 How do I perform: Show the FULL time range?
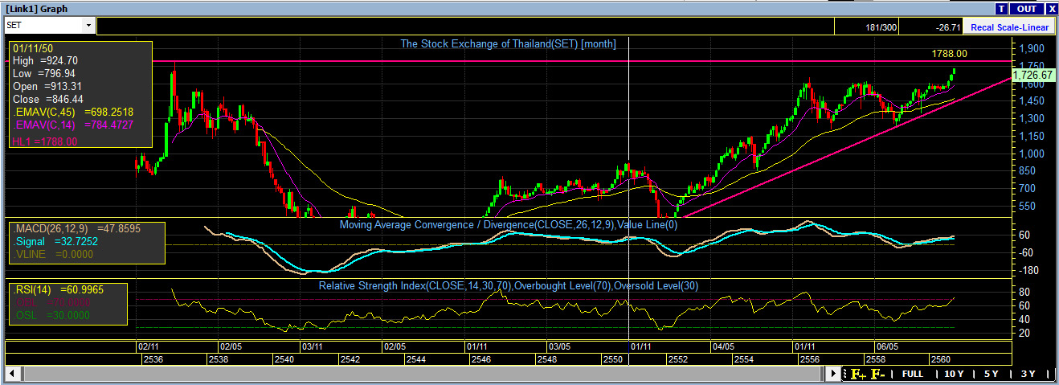[913, 374]
